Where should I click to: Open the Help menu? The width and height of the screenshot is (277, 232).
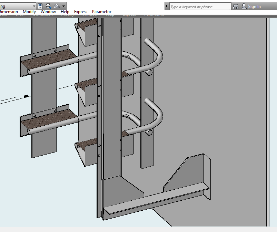point(65,12)
